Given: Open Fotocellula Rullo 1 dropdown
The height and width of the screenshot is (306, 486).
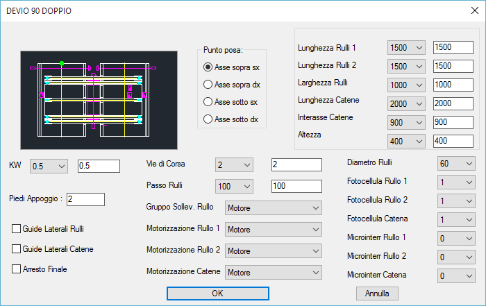Looking at the screenshot, I should tap(456, 182).
